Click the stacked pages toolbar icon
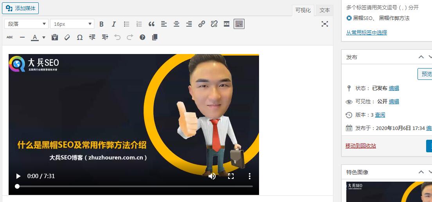 click(155, 37)
